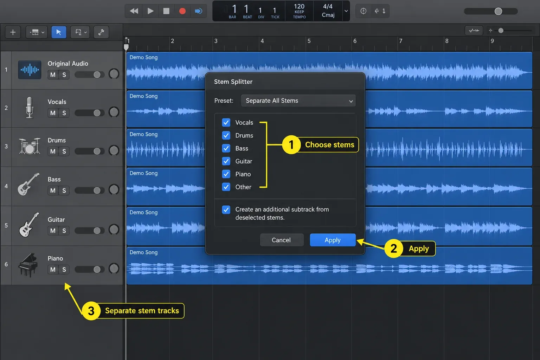The image size is (540, 360).
Task: Click Cancel in Stem Splitter dialog
Action: pyautogui.click(x=281, y=240)
